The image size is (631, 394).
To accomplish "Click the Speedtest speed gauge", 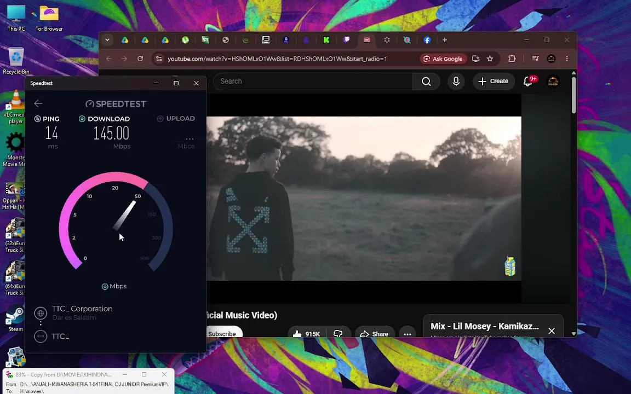I will click(x=116, y=221).
